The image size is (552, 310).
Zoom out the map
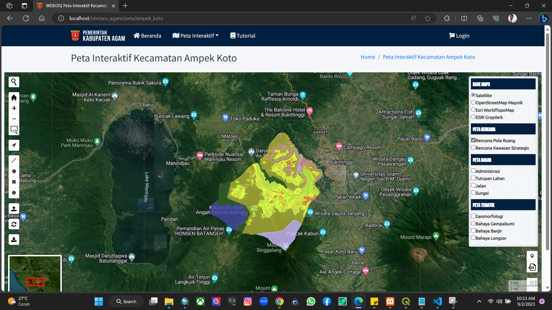(x=14, y=119)
